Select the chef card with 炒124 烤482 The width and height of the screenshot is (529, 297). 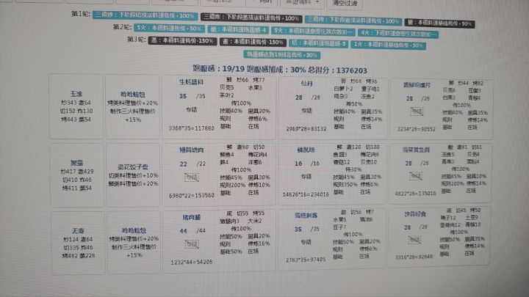pyautogui.click(x=78, y=243)
